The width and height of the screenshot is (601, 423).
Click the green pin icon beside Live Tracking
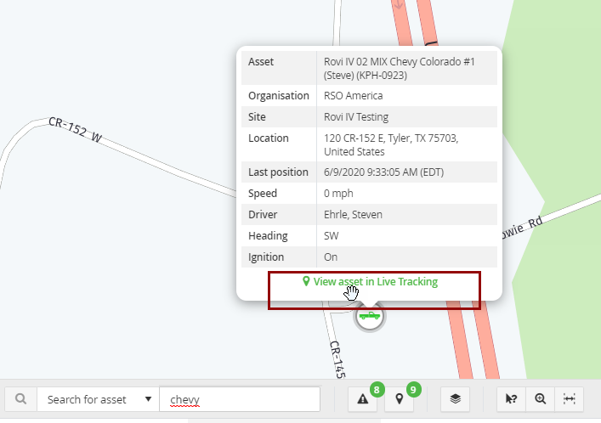[x=306, y=281]
